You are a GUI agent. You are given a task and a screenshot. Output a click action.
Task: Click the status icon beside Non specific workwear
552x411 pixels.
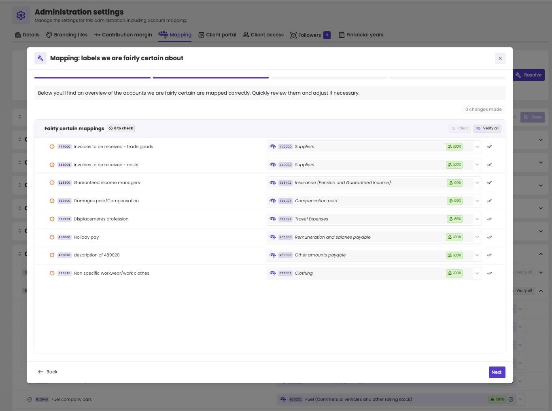point(52,273)
